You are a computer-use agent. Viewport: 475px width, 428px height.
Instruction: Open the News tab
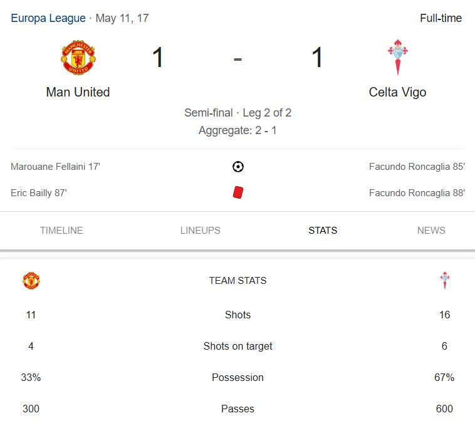[x=431, y=231]
